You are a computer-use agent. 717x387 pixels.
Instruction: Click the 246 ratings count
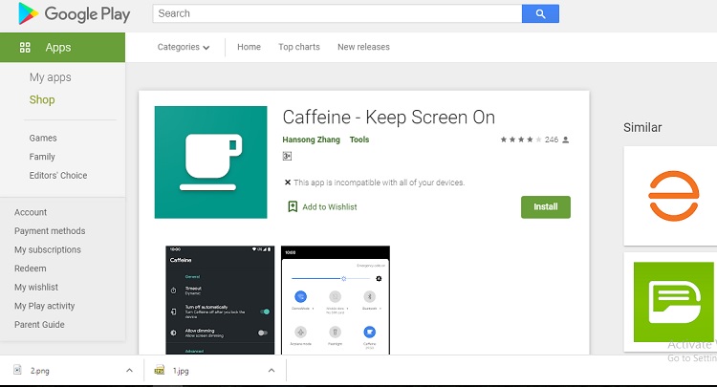552,140
